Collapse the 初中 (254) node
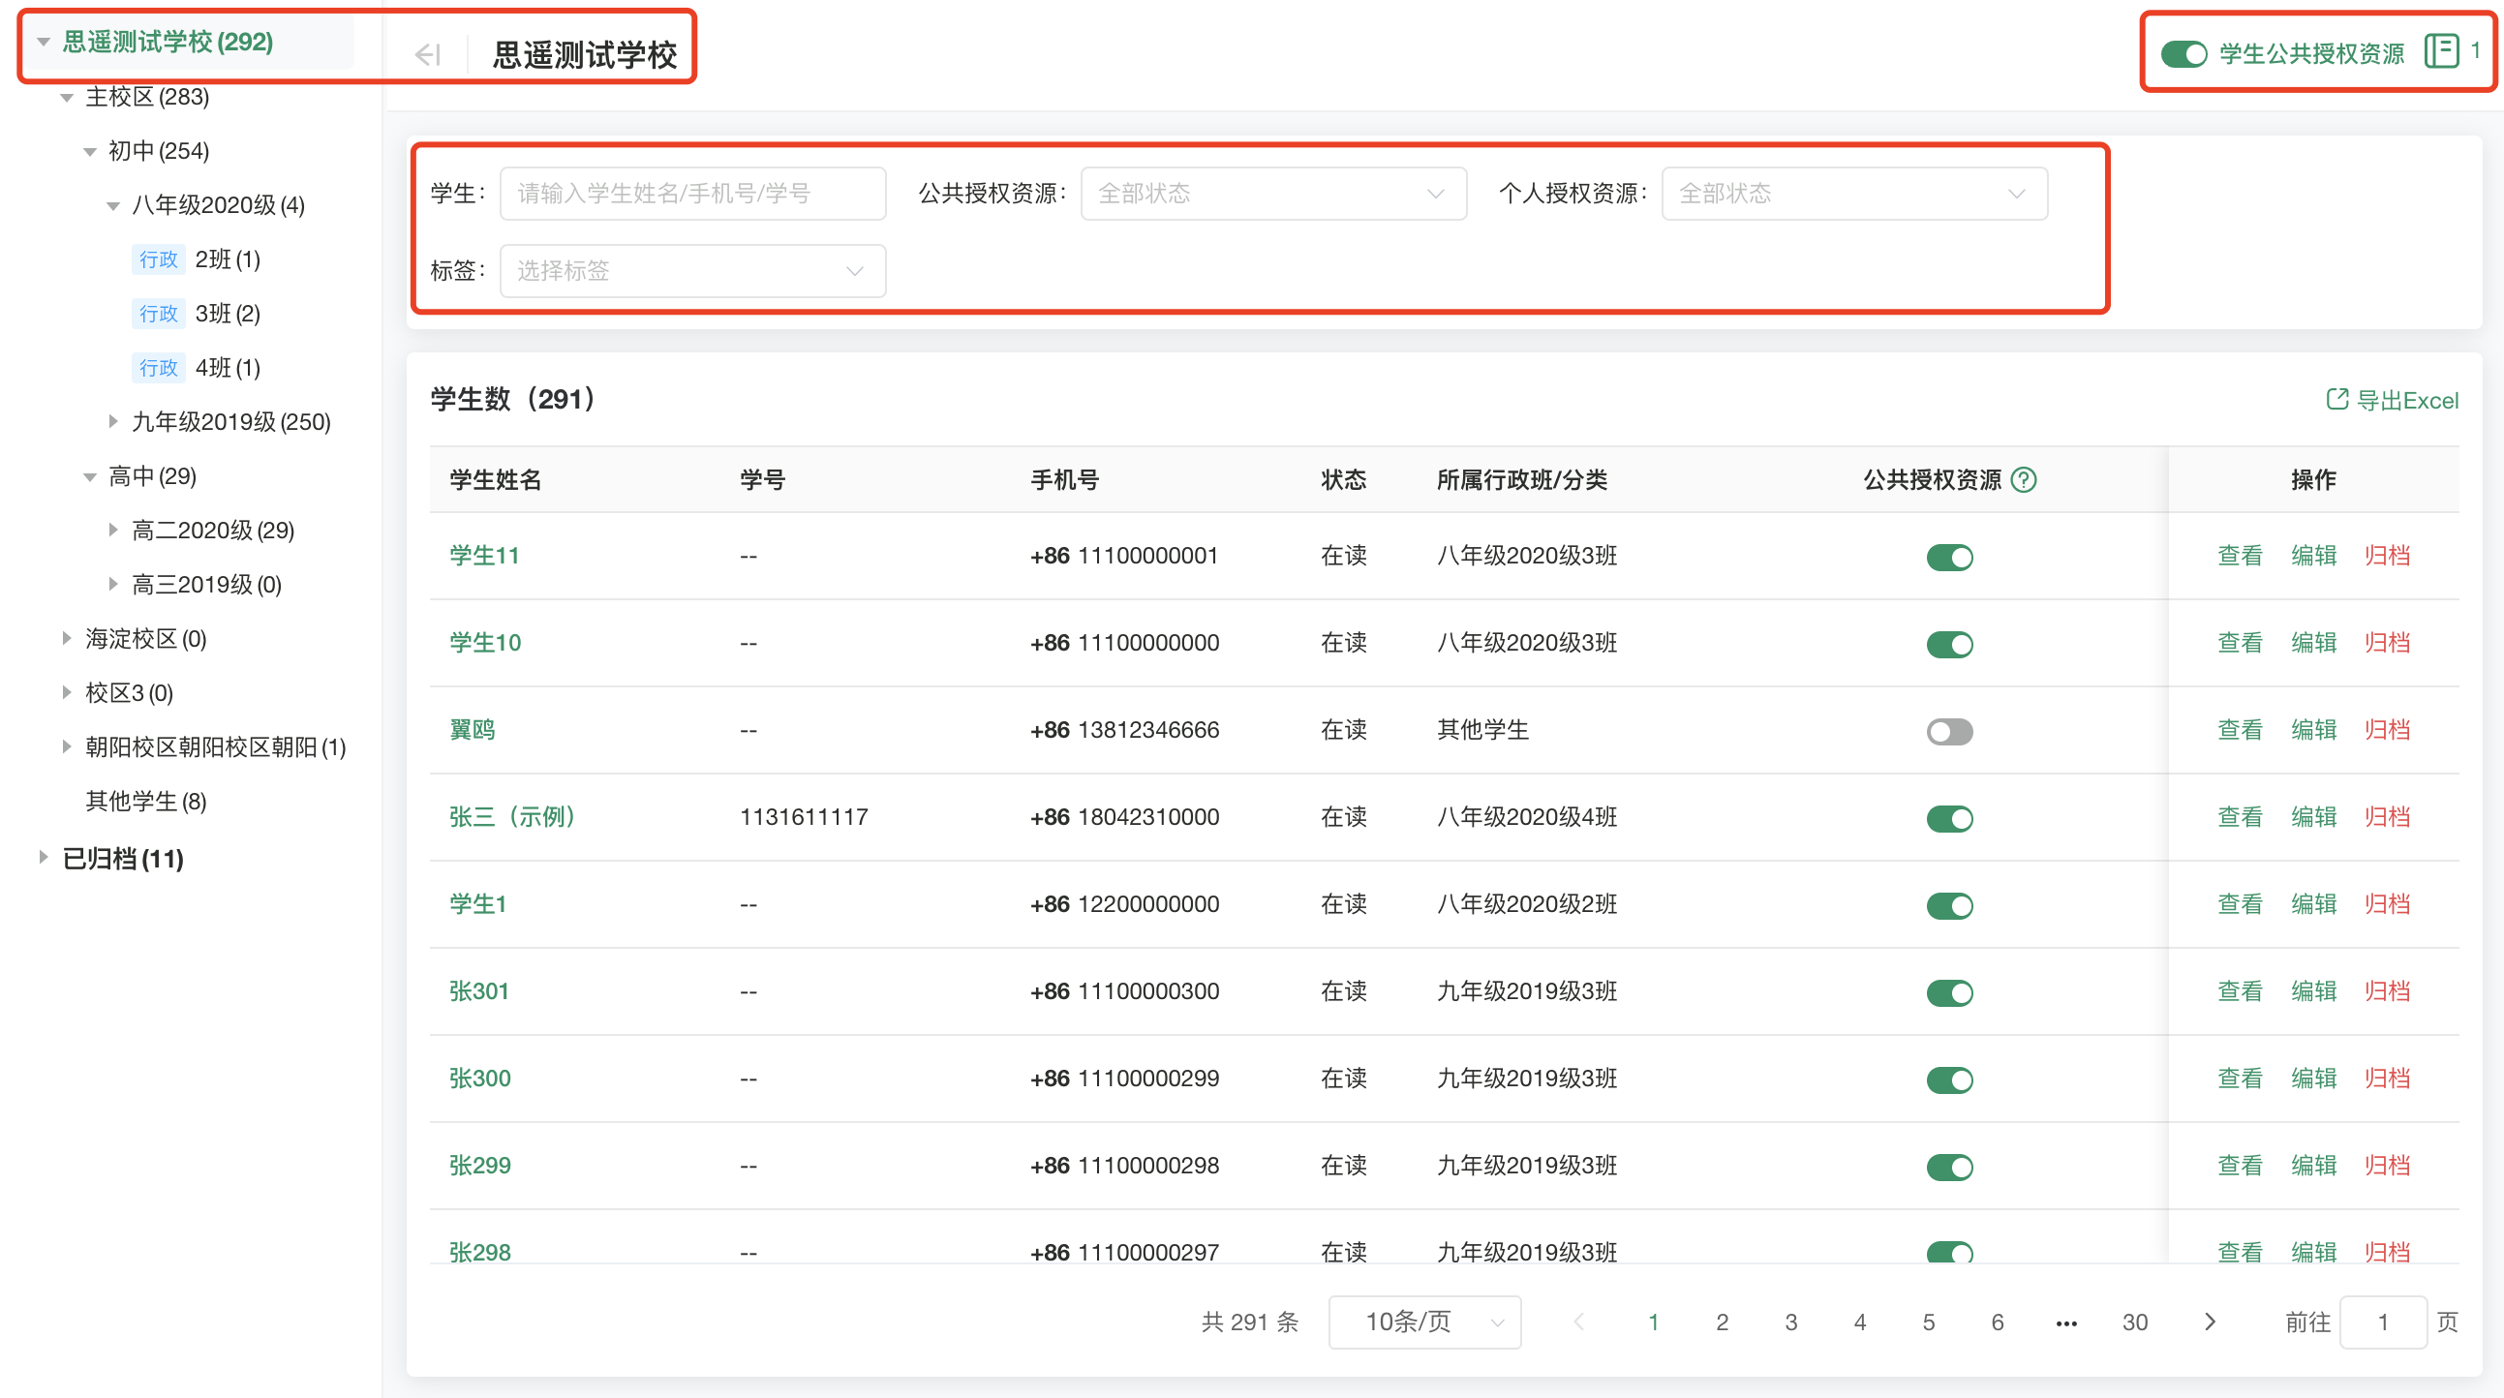The height and width of the screenshot is (1398, 2504). click(89, 151)
